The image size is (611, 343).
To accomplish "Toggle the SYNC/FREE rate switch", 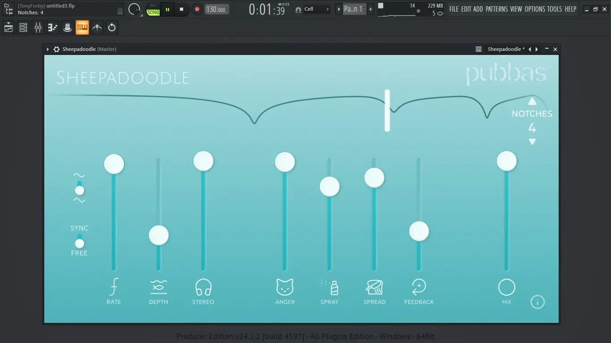I will pyautogui.click(x=79, y=241).
